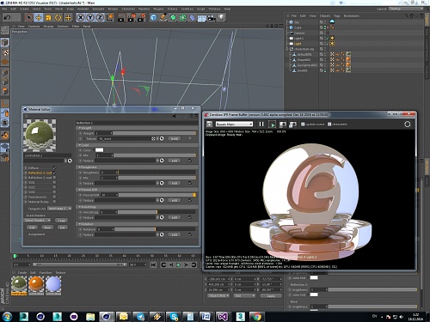Image resolution: width=430 pixels, height=322 pixels.
Task: Click the save icon in the Frame Buffer toolbar
Action: pyautogui.click(x=209, y=124)
